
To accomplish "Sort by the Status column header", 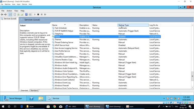I will (x=104, y=25).
